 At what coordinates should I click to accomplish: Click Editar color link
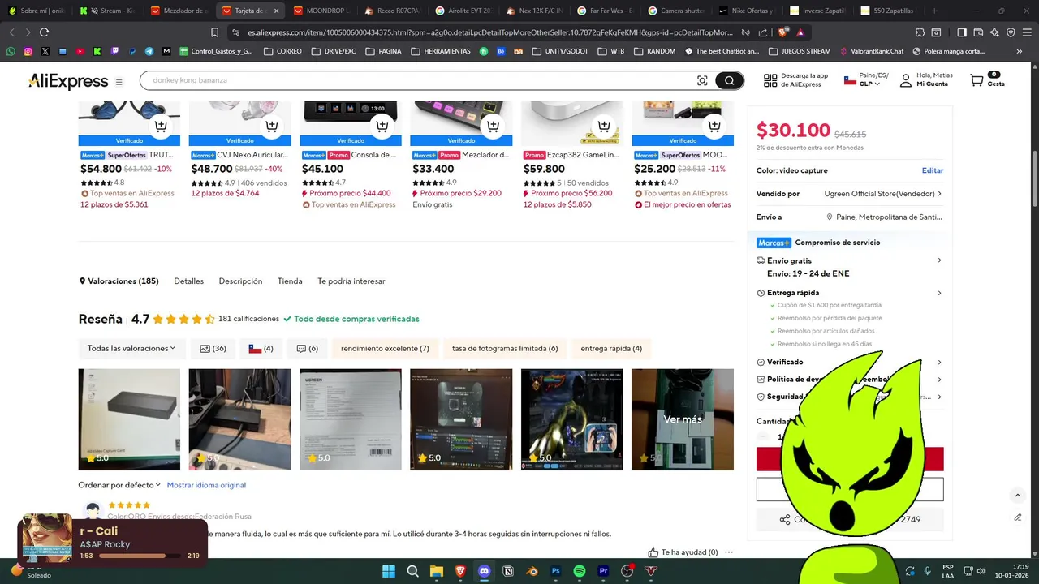tap(933, 170)
